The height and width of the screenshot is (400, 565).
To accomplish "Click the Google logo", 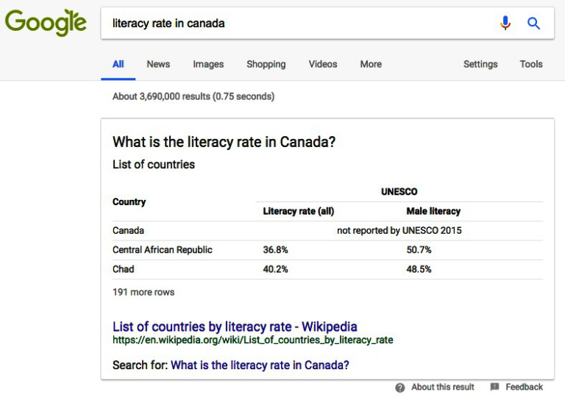I will [46, 23].
